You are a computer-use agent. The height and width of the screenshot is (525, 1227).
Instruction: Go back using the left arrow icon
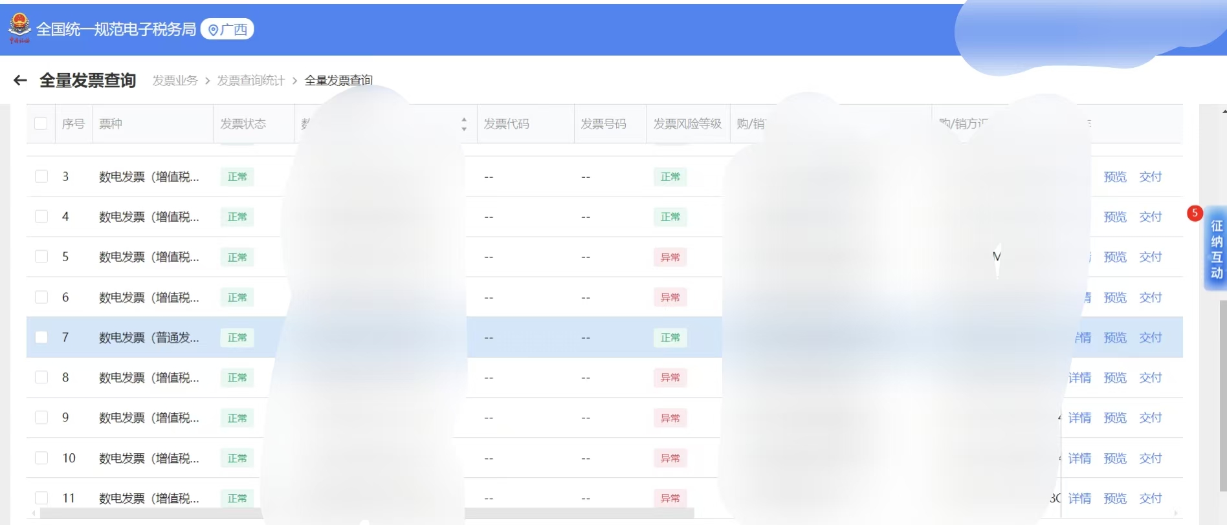[x=20, y=80]
